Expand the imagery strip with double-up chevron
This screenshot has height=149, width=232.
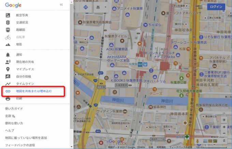click(224, 140)
